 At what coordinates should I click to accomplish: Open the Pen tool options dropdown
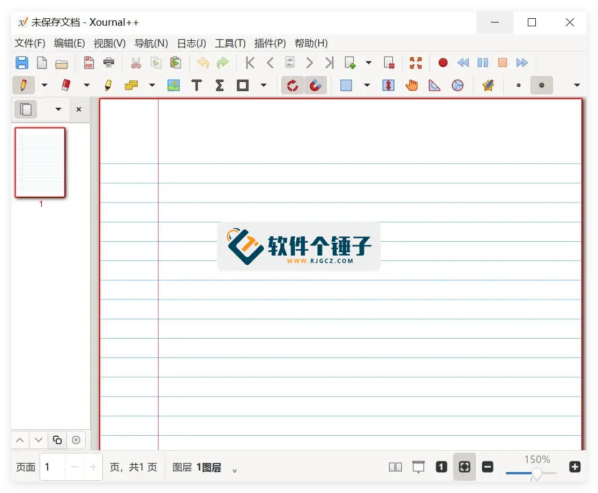[x=44, y=85]
